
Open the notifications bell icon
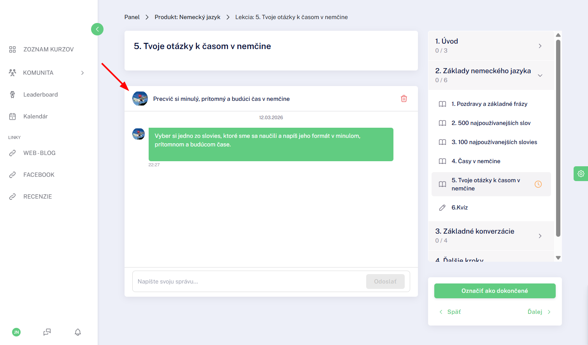(x=78, y=332)
